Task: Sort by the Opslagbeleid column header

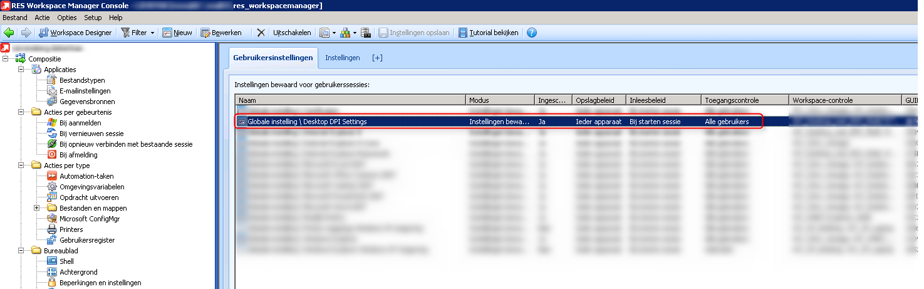Action: click(600, 100)
